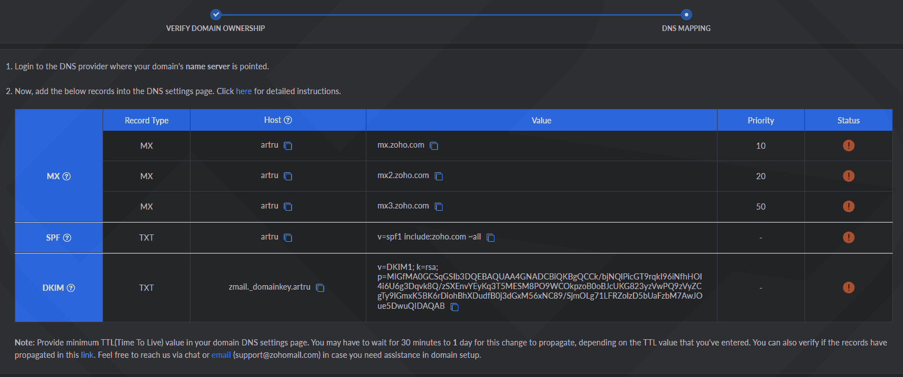Copy the mx2.zoho.com value
The image size is (903, 377).
439,176
